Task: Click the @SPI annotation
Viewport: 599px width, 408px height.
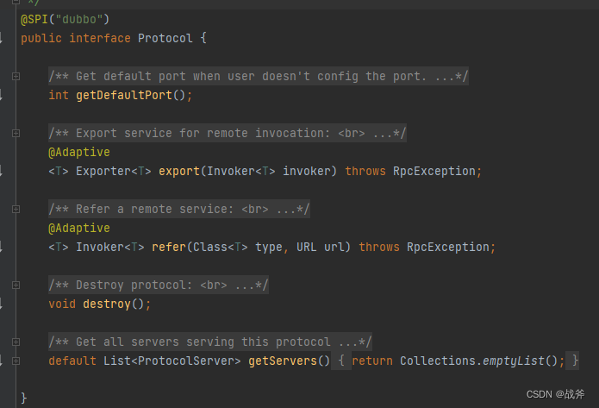Action: 34,19
